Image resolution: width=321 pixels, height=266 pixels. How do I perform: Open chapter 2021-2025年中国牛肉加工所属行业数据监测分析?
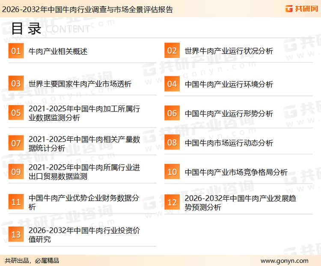84,113
